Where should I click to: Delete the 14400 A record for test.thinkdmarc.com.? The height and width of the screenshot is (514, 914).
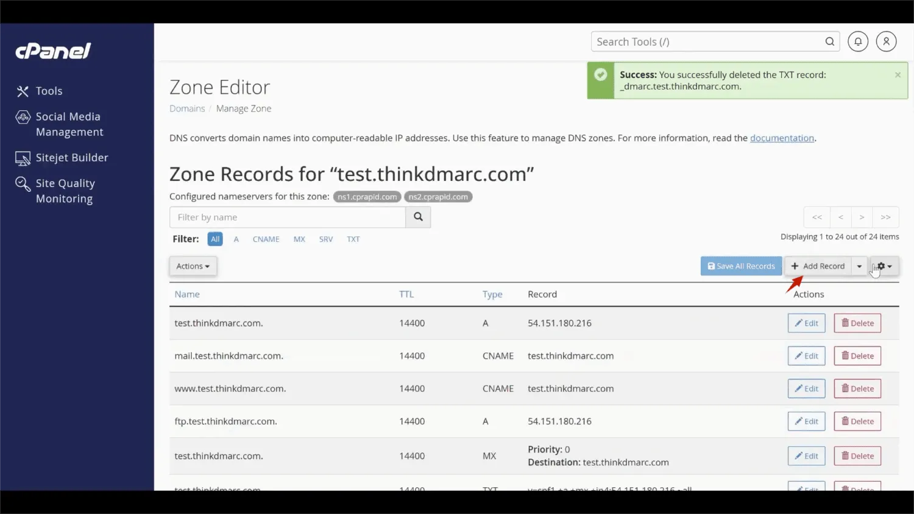pyautogui.click(x=857, y=323)
